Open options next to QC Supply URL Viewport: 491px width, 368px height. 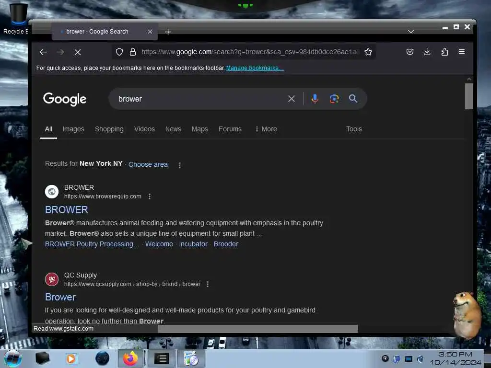(208, 284)
